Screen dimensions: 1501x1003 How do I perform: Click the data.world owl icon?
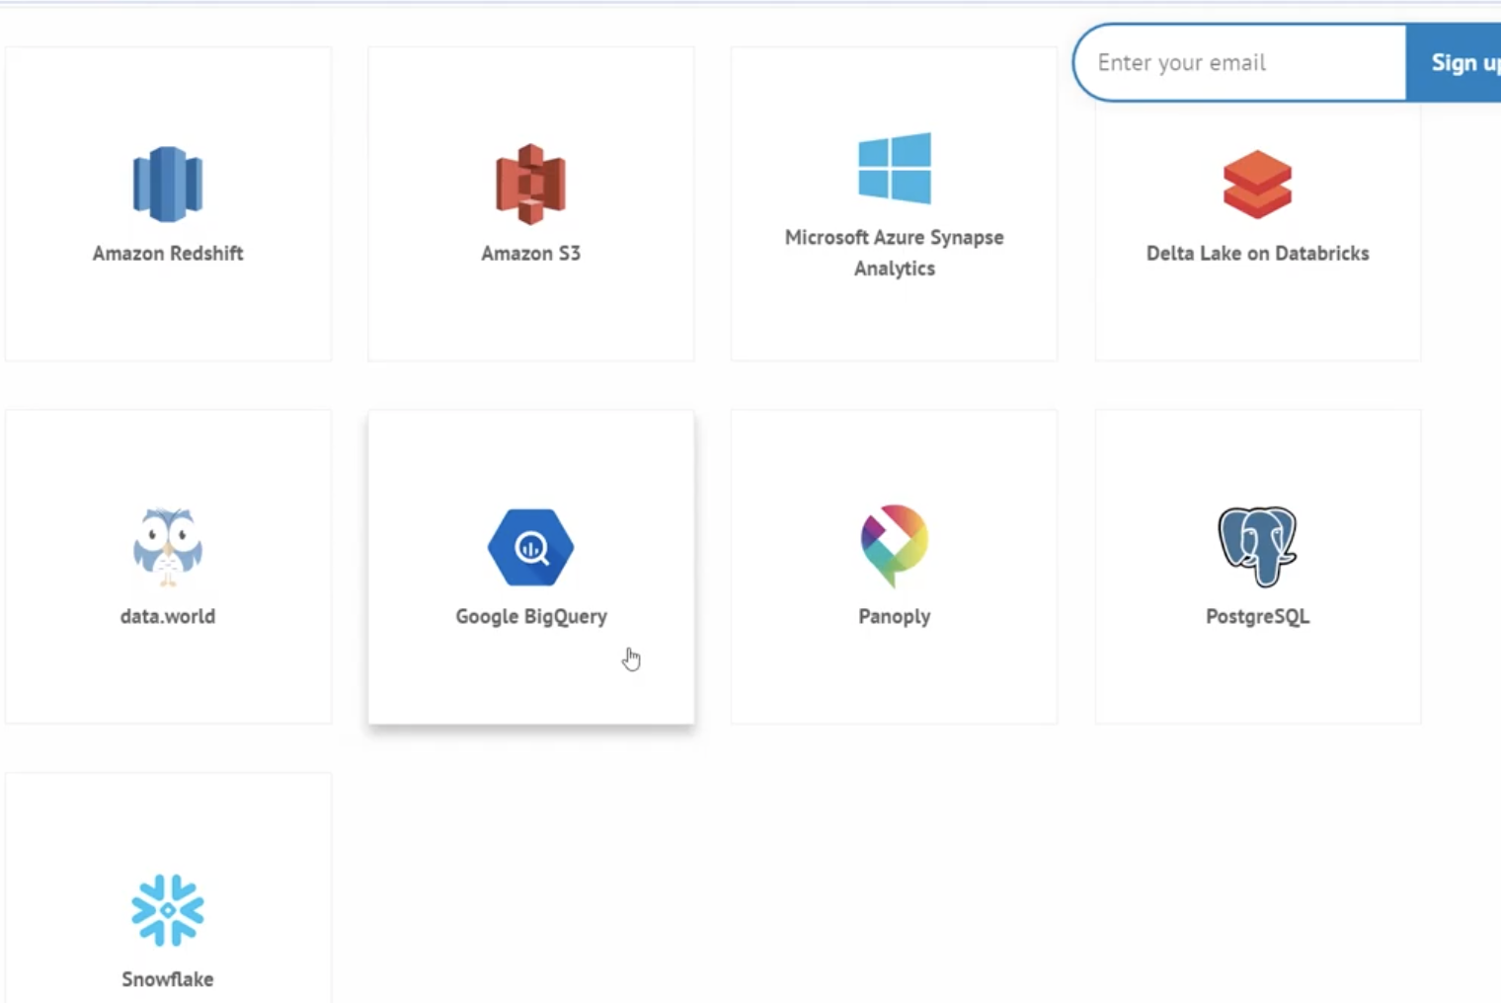point(168,547)
